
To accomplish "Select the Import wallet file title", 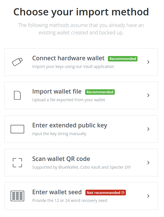I will (57, 92).
